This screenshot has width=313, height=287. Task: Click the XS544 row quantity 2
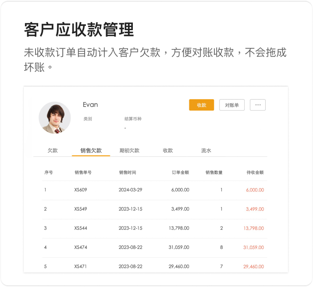pos(221,228)
